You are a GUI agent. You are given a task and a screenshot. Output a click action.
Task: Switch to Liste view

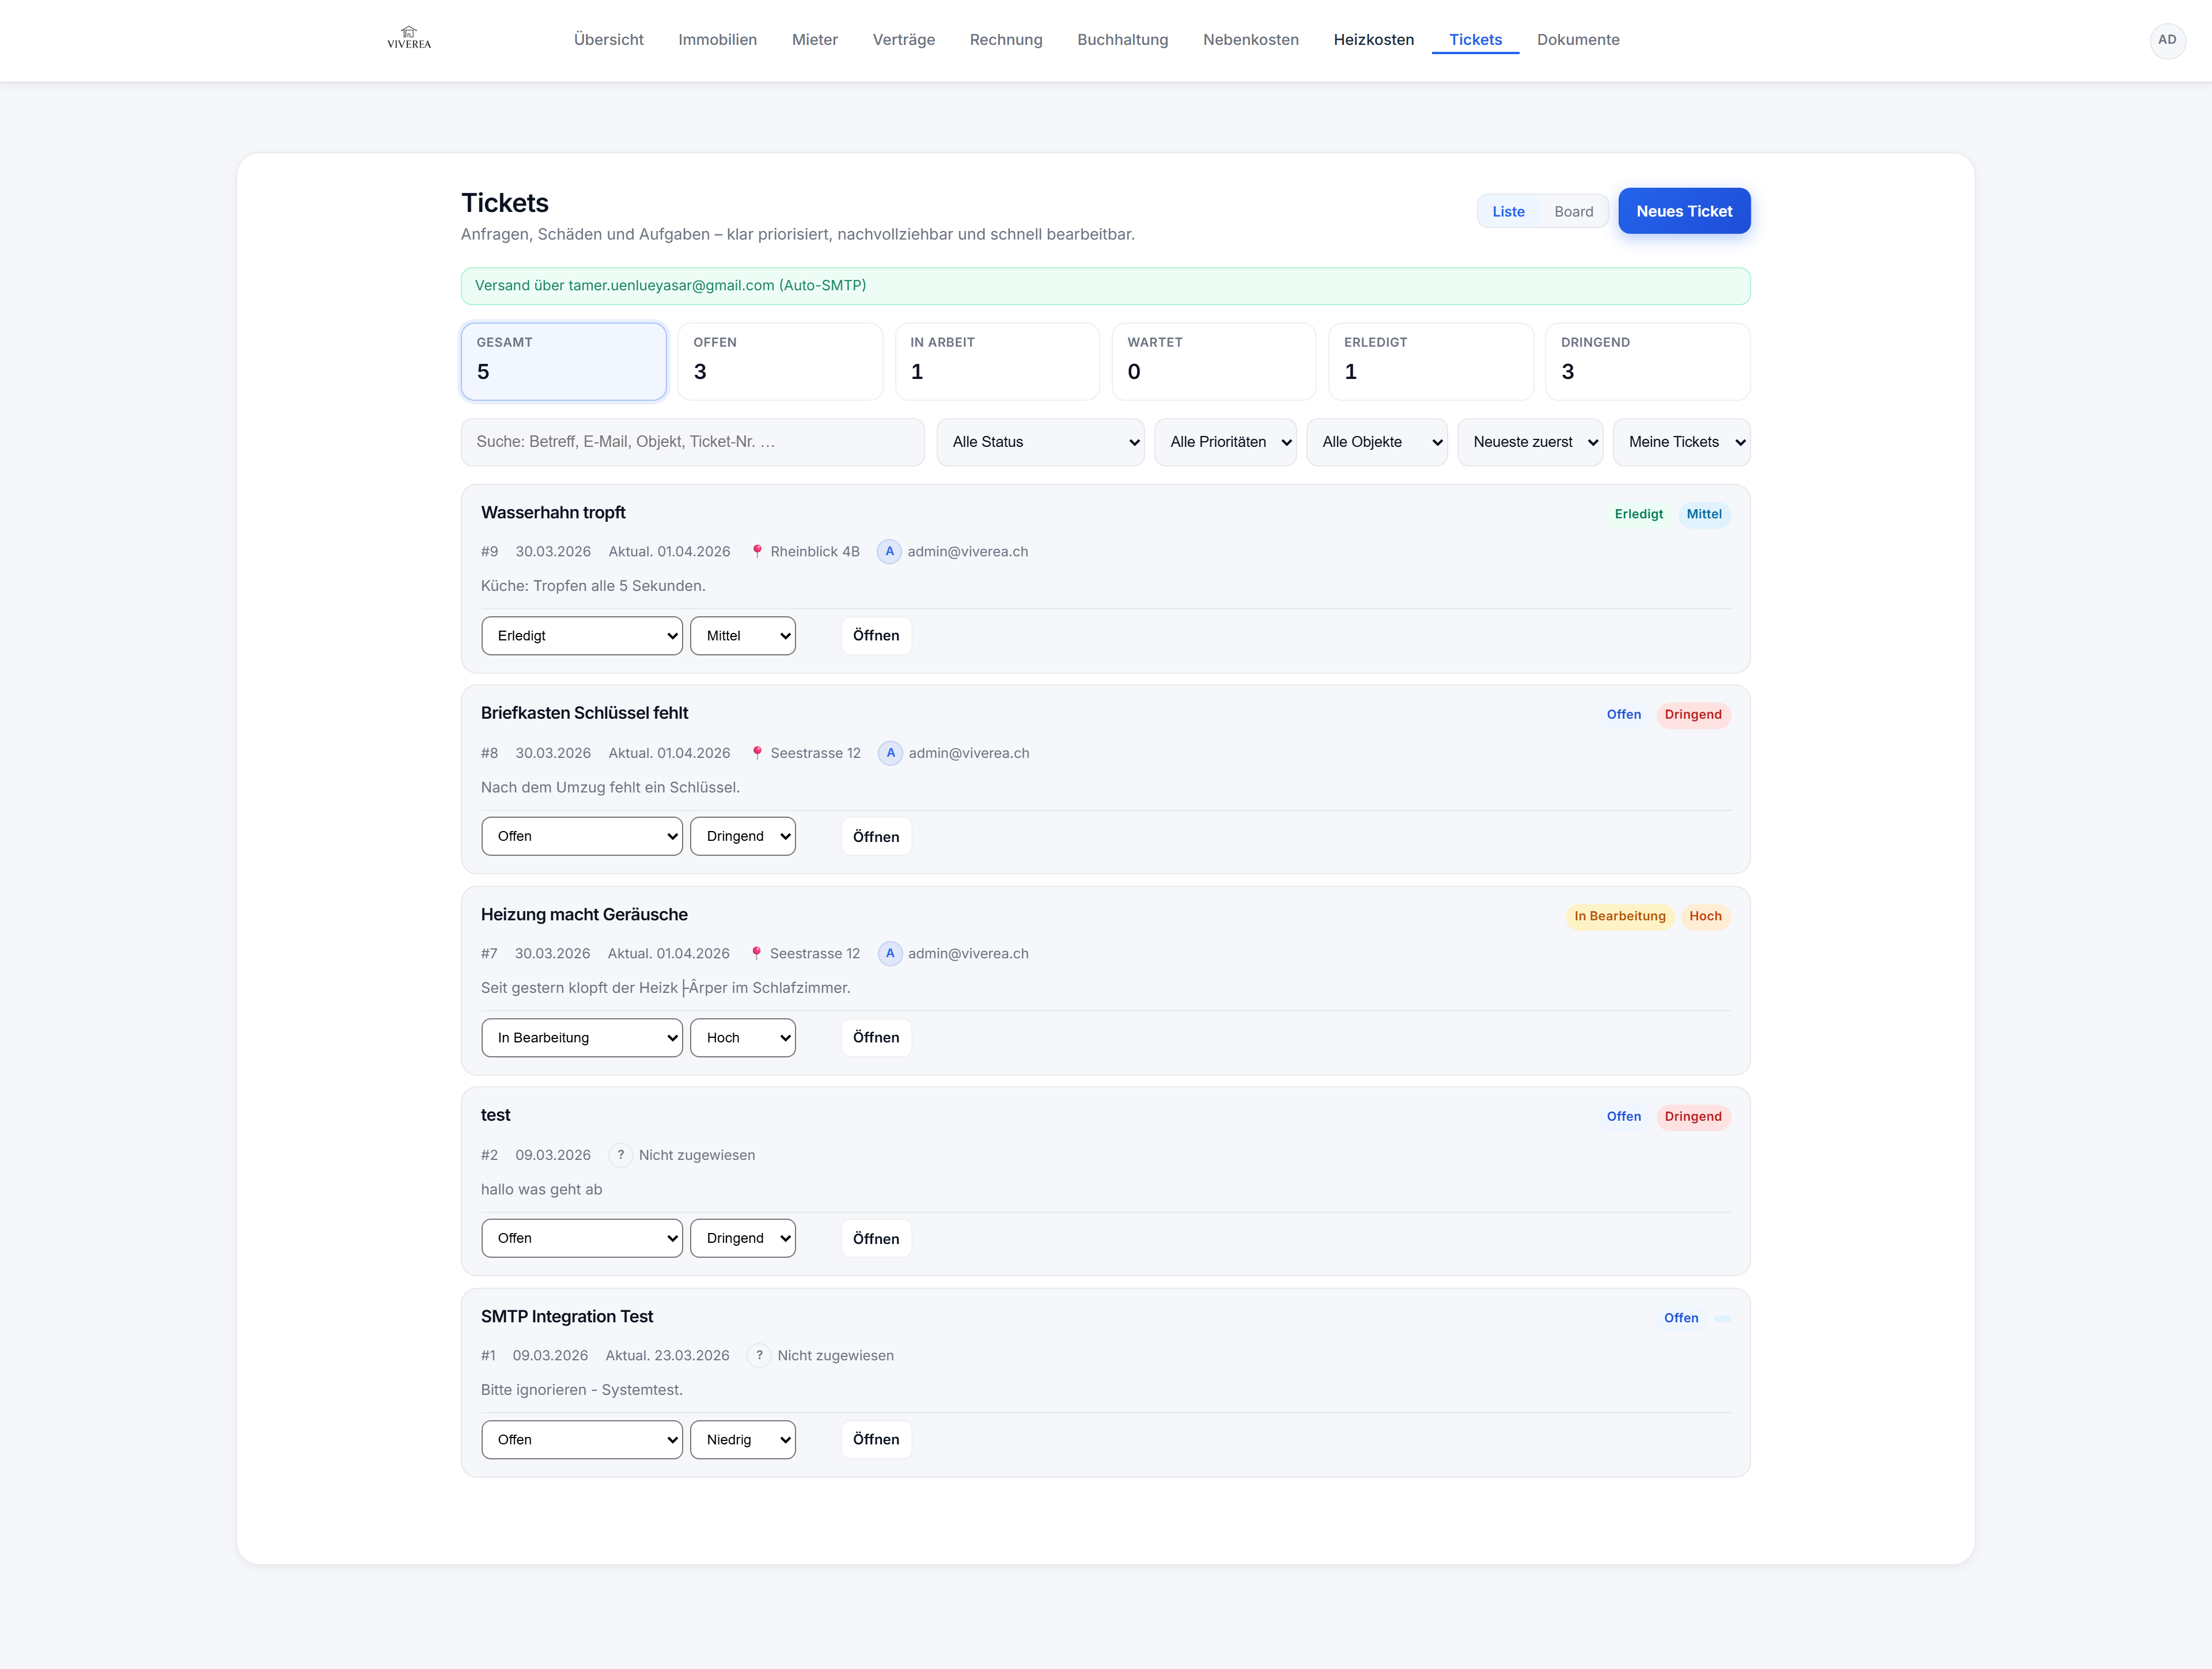tap(1508, 212)
